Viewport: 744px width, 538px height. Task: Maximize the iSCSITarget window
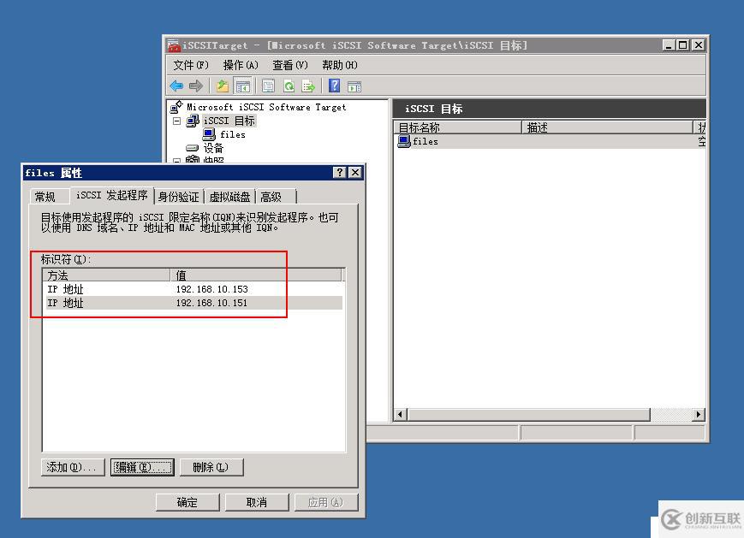pyautogui.click(x=683, y=45)
